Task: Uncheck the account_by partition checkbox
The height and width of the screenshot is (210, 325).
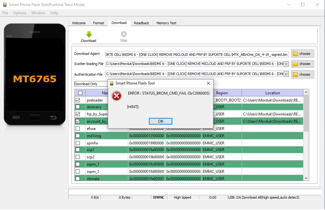Action: pos(78,121)
